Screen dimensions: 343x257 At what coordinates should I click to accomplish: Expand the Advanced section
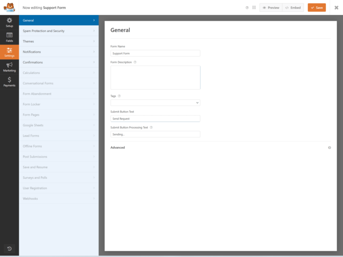pos(329,148)
